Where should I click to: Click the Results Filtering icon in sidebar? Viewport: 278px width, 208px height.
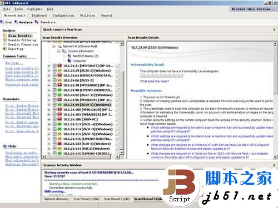point(5,40)
